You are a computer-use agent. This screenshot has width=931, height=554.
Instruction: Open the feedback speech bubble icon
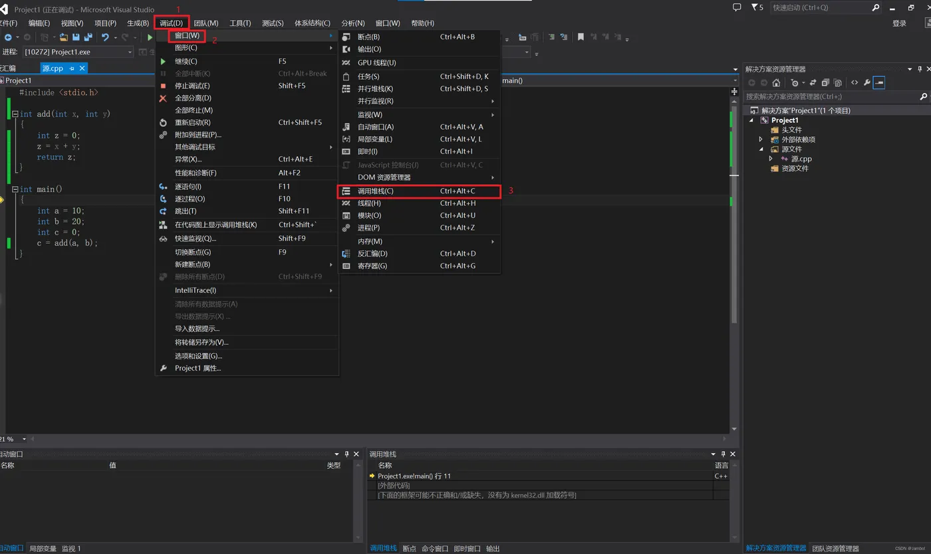737,7
